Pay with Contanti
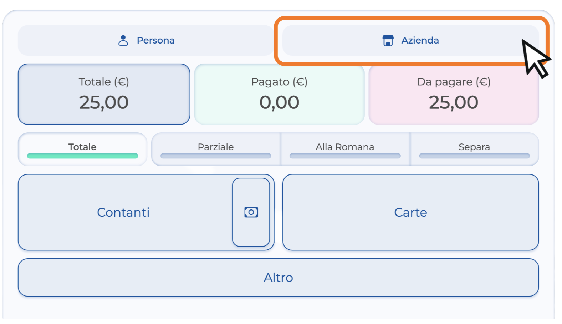The image size is (562, 324). click(123, 212)
